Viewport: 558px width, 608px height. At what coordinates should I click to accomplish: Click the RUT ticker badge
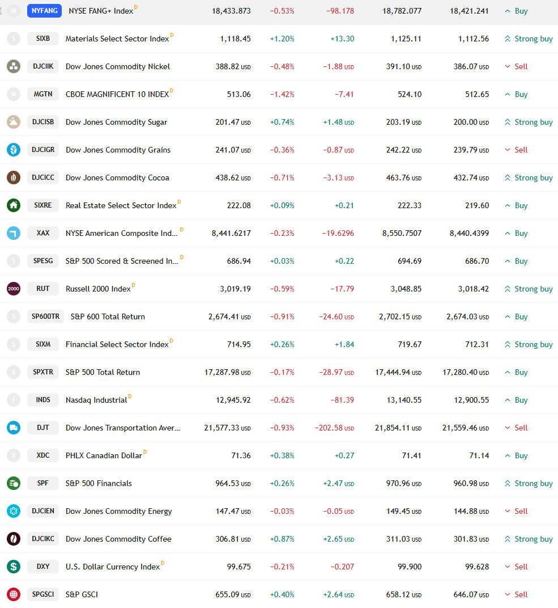point(43,289)
